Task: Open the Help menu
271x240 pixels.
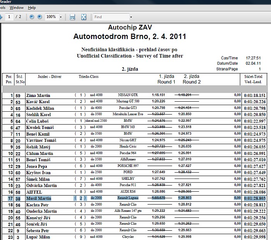Action: 32,7
